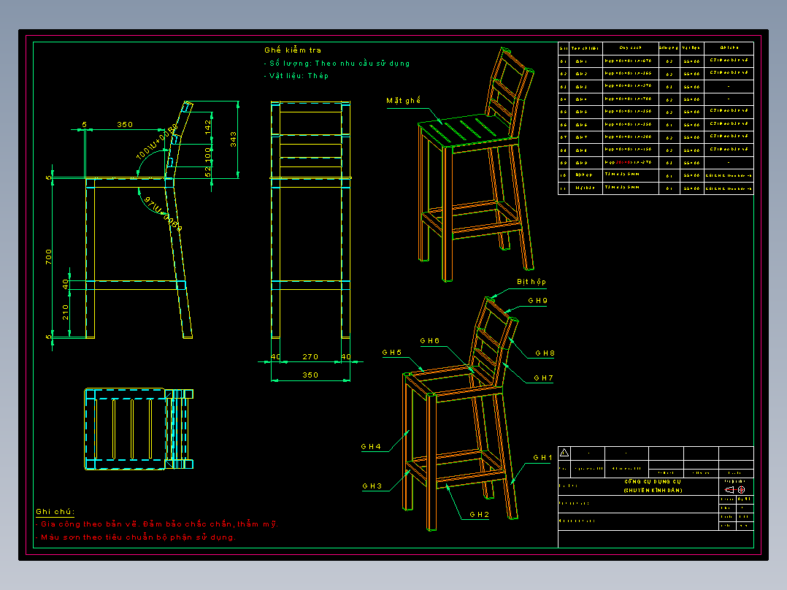
Task: Pick the 700 height dimension on side view
Action: click(x=48, y=256)
